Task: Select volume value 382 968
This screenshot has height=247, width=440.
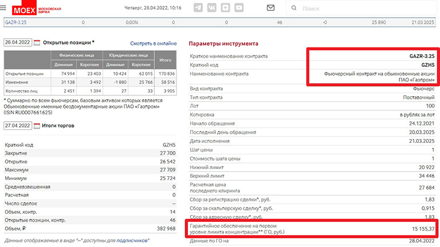Action: tap(166, 229)
